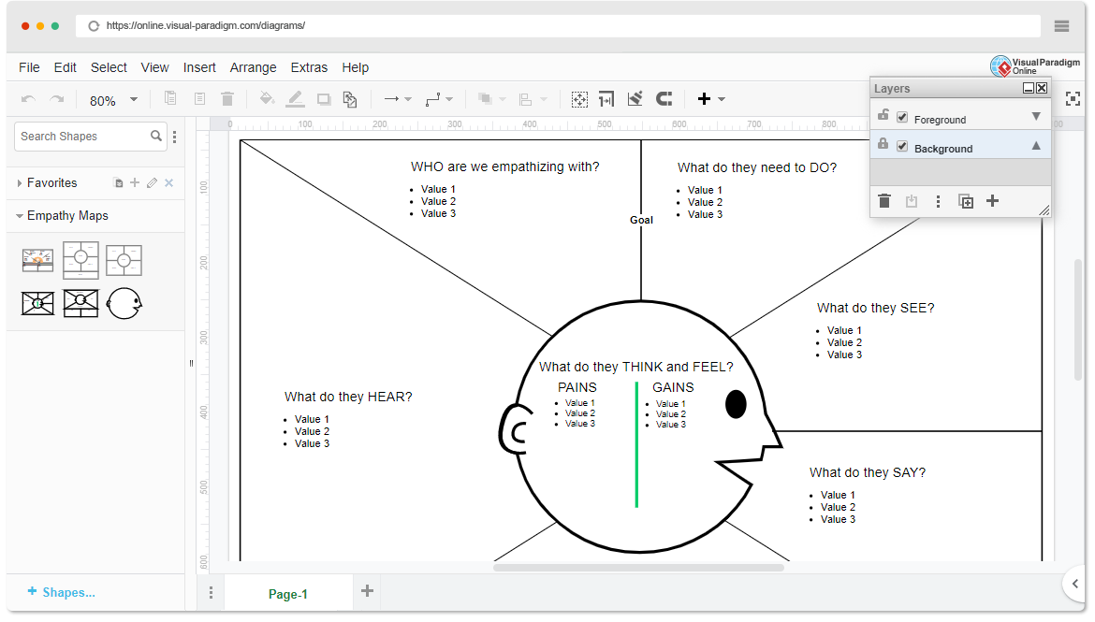Uncheck the Background layer visibility checkbox
Viewport: 1095px width, 622px height.
902,147
